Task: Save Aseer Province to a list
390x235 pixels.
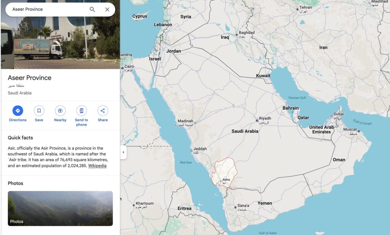Action: coord(39,111)
